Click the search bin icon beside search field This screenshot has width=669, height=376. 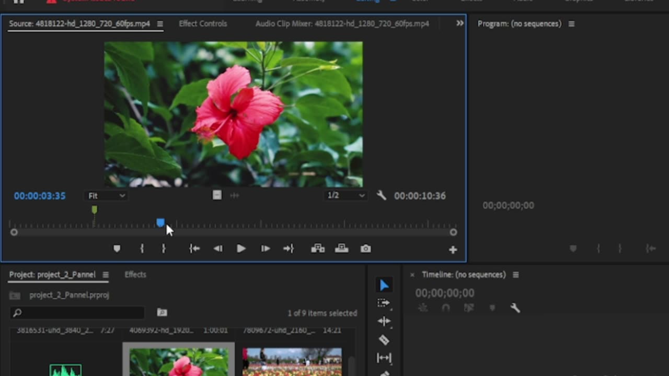162,312
